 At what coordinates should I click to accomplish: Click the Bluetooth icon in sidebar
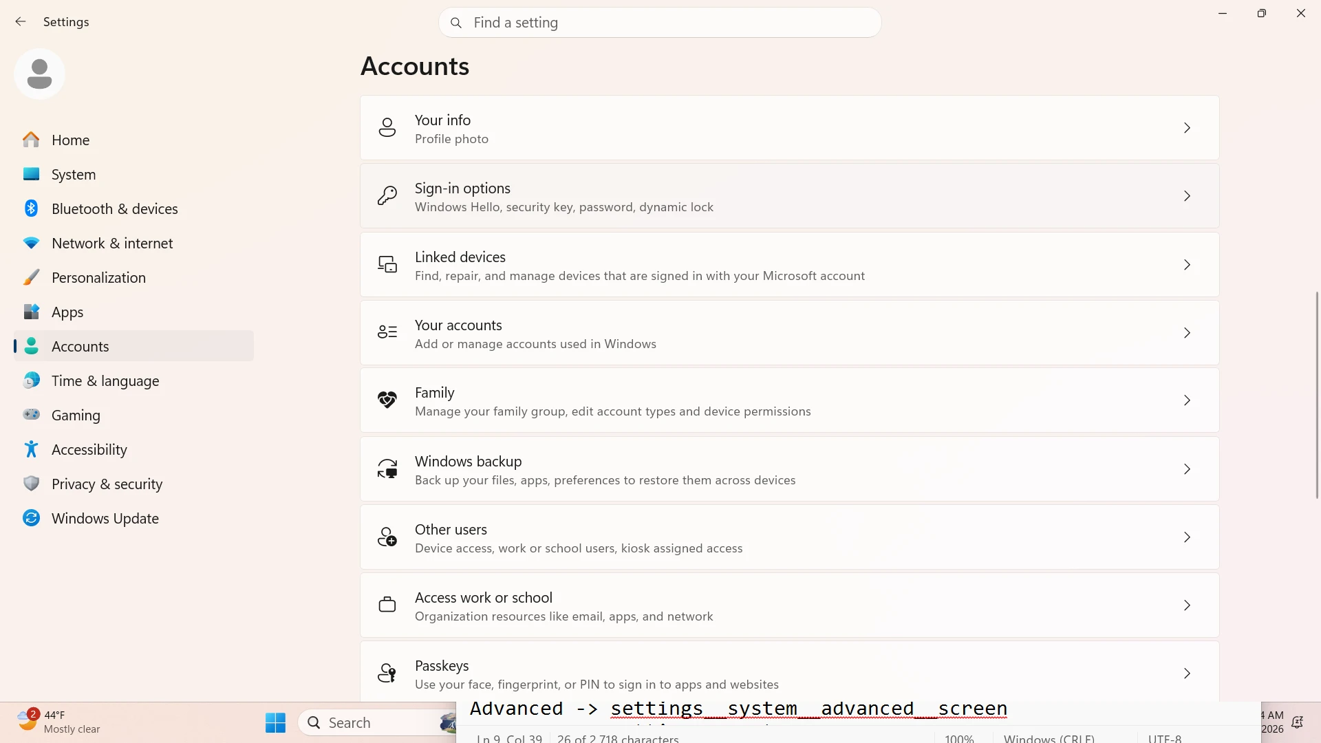point(31,208)
